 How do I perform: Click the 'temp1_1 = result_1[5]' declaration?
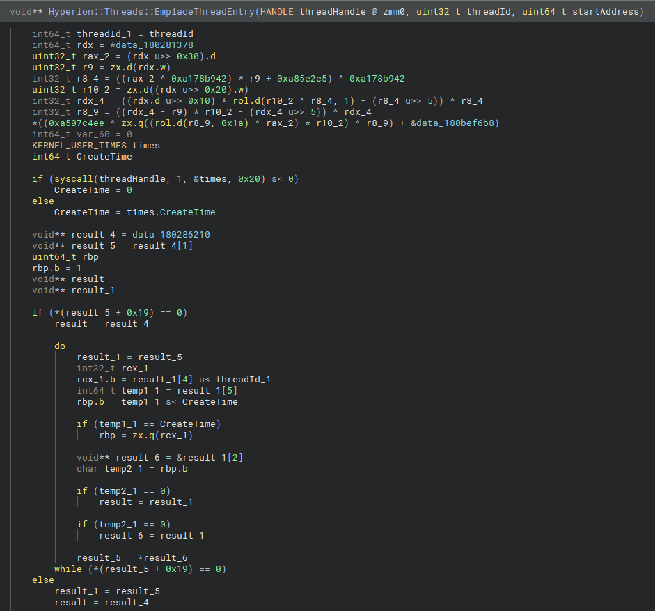(x=157, y=391)
